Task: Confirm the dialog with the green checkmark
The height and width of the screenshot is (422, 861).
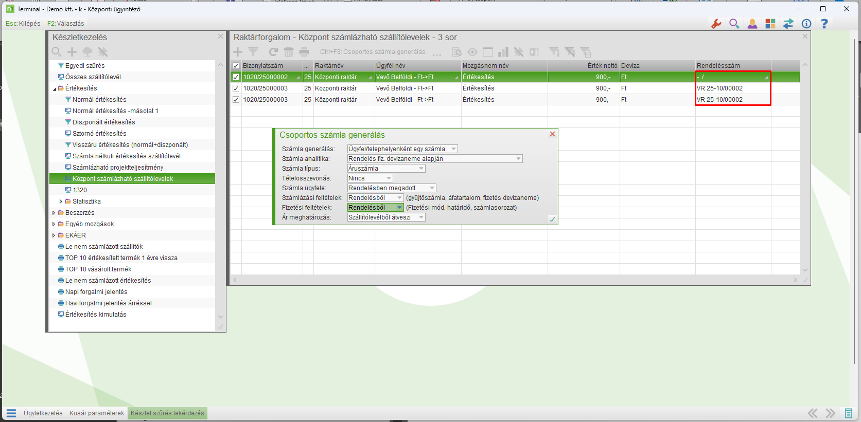Action: [552, 219]
